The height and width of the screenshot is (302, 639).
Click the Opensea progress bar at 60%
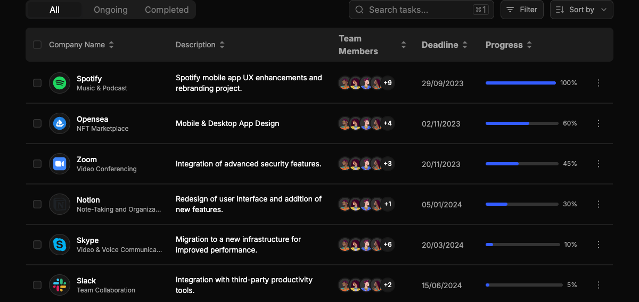(522, 123)
